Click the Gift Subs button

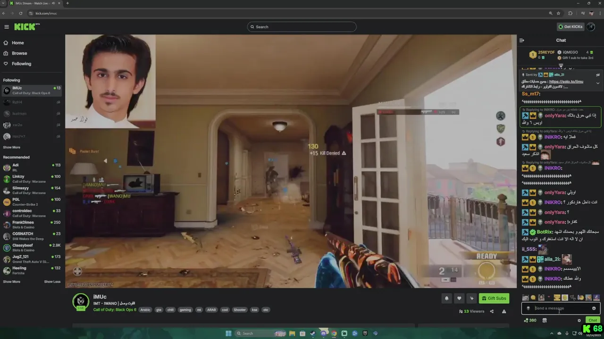click(494, 298)
